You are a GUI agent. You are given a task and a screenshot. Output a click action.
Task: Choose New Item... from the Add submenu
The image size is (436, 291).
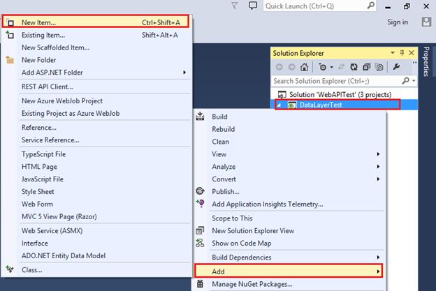96,22
